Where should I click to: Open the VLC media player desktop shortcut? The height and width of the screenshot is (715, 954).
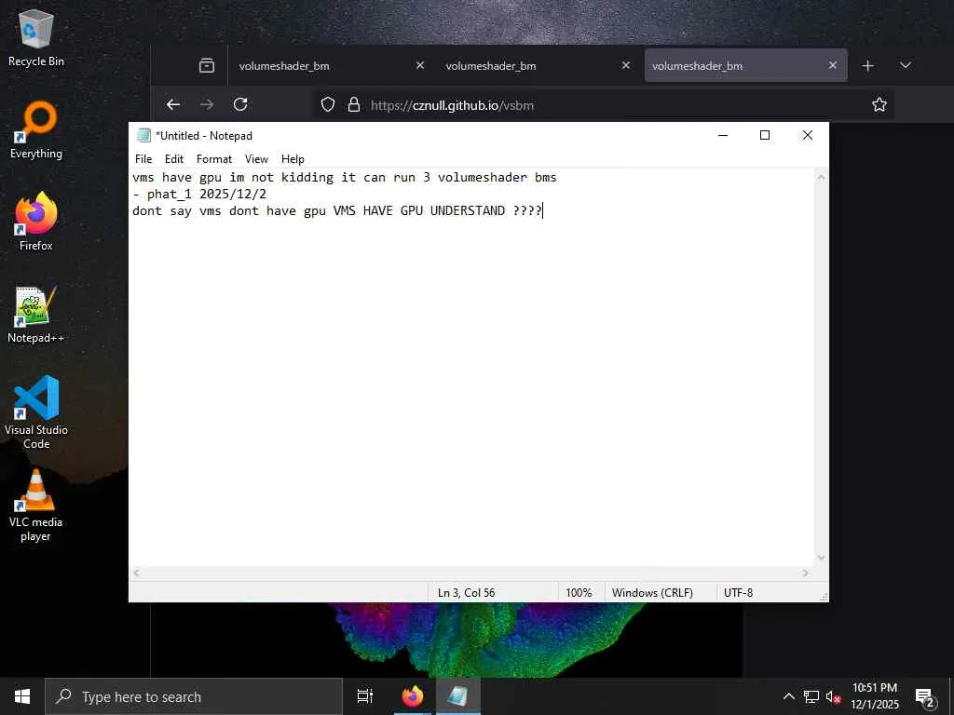click(36, 506)
